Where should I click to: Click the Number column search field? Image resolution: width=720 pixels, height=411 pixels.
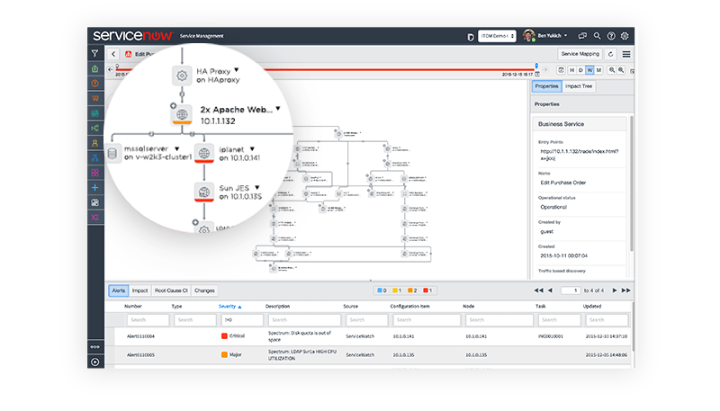click(148, 320)
